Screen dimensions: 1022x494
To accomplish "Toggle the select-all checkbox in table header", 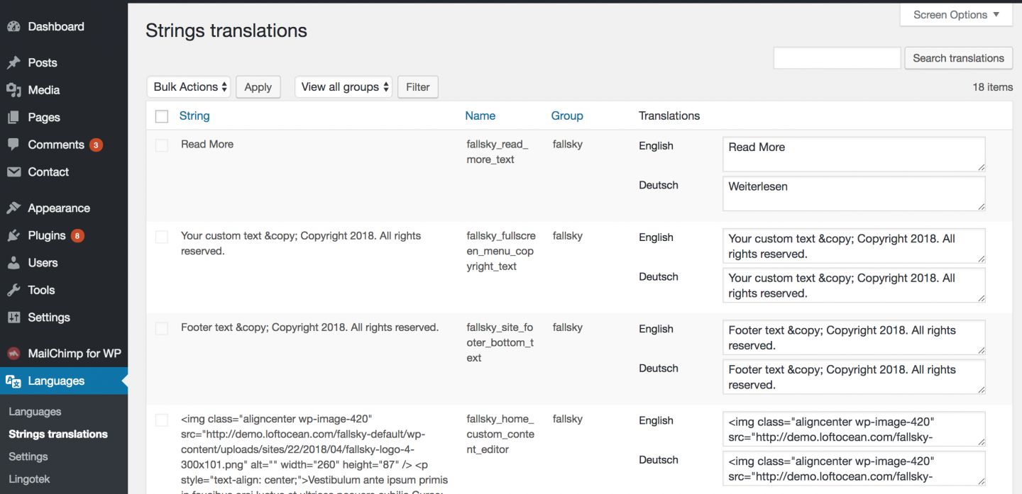I will click(x=162, y=116).
